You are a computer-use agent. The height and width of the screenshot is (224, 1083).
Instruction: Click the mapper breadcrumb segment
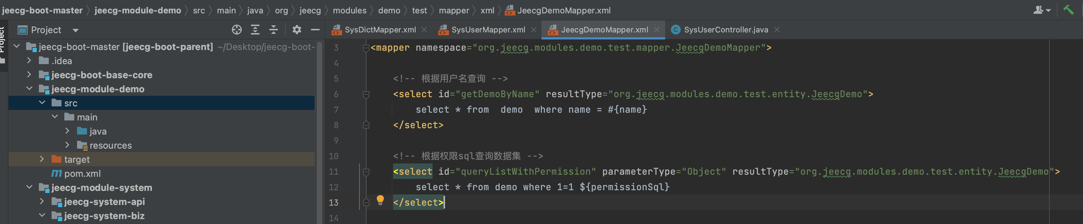453,10
